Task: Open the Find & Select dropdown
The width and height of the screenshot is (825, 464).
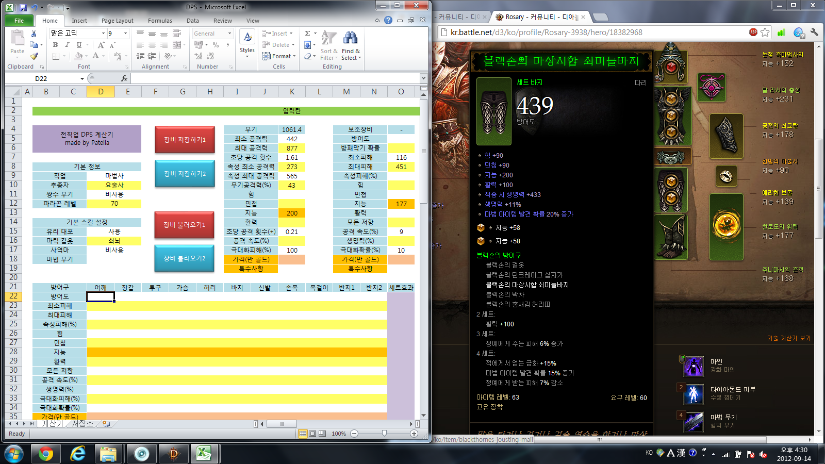Action: [x=351, y=46]
